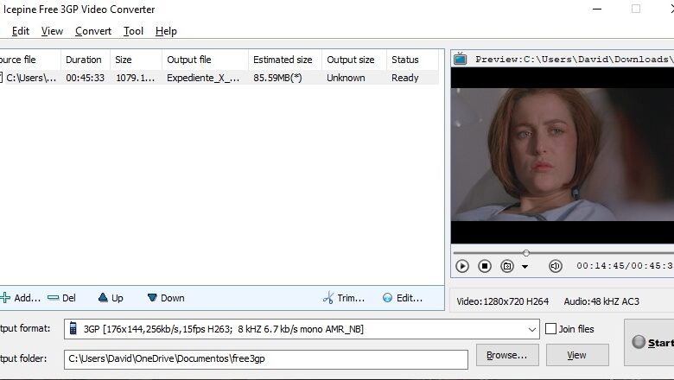Click the Ready status cell
The height and width of the screenshot is (380, 674).
[405, 78]
